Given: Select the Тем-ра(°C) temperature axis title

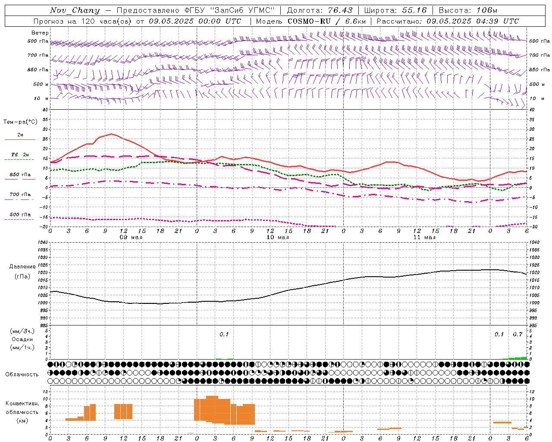Looking at the screenshot, I should click(x=20, y=122).
